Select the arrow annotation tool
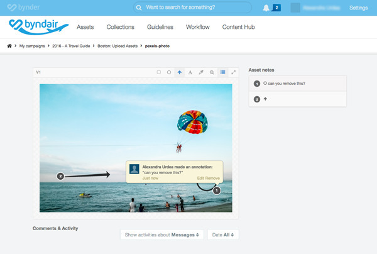This screenshot has height=254, width=377. (179, 72)
